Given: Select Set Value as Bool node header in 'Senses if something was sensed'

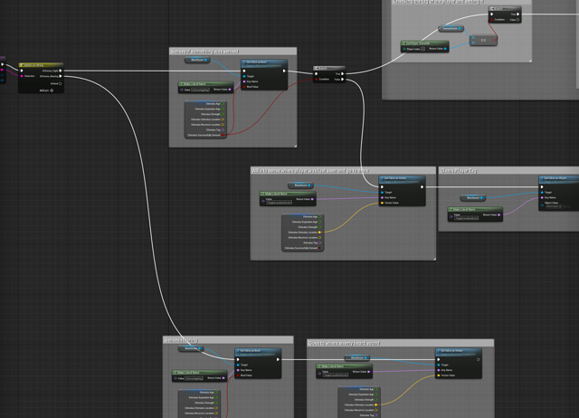Looking at the screenshot, I should tap(264, 63).
